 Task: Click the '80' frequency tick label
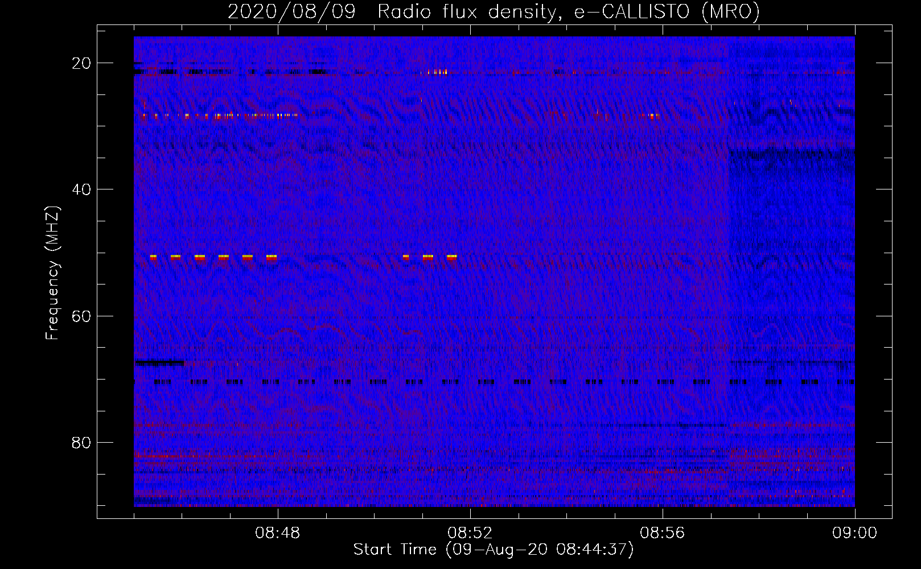(81, 443)
